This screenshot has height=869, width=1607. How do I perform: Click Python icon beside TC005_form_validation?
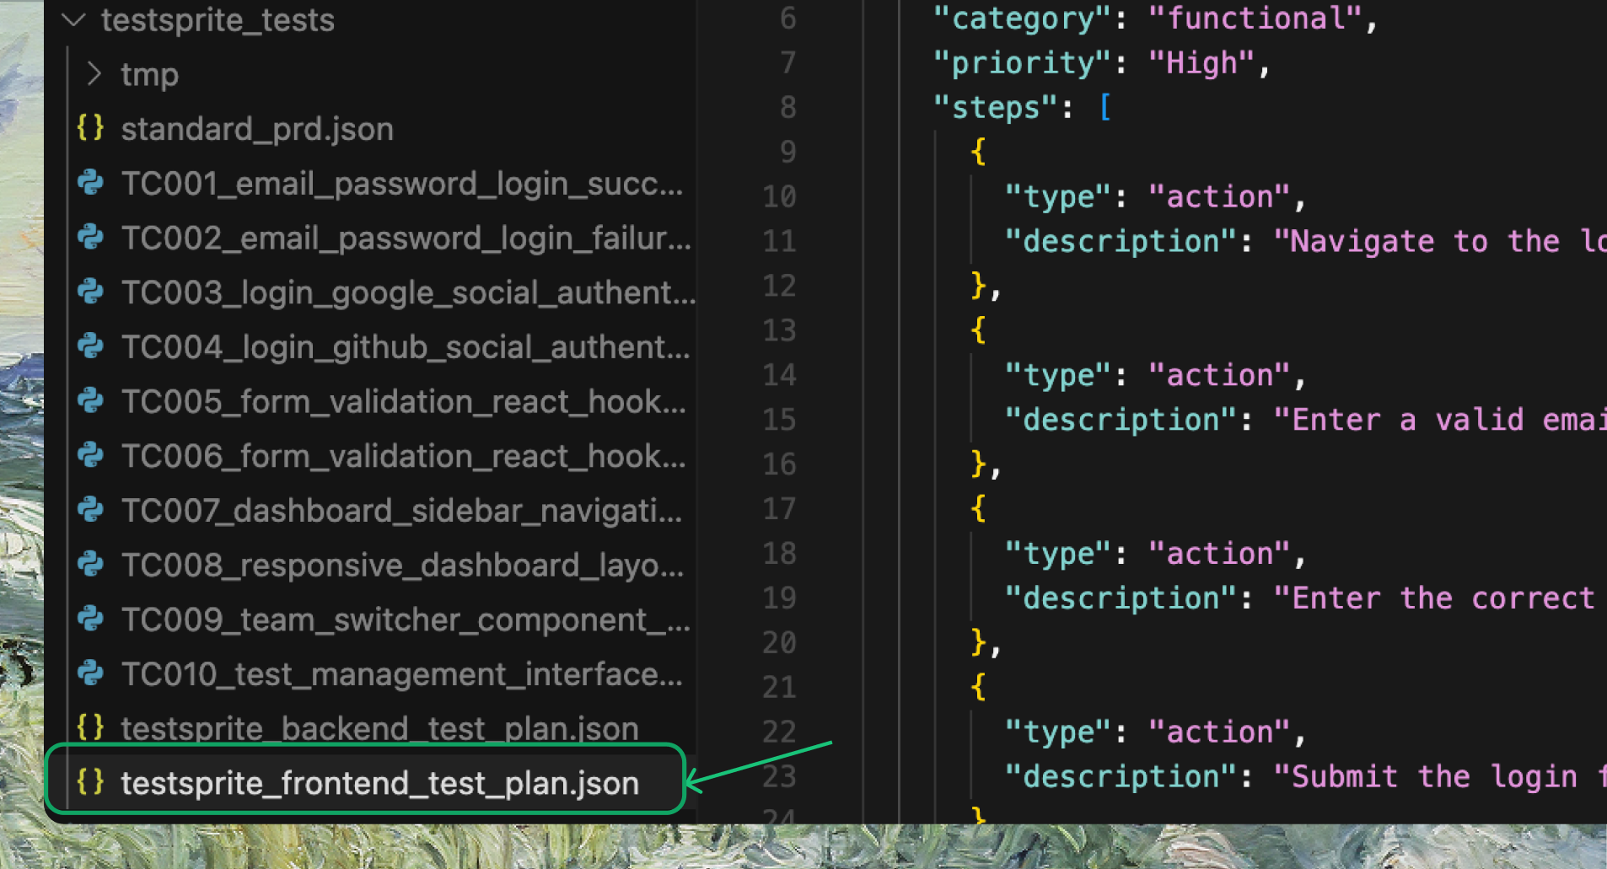[x=90, y=401]
